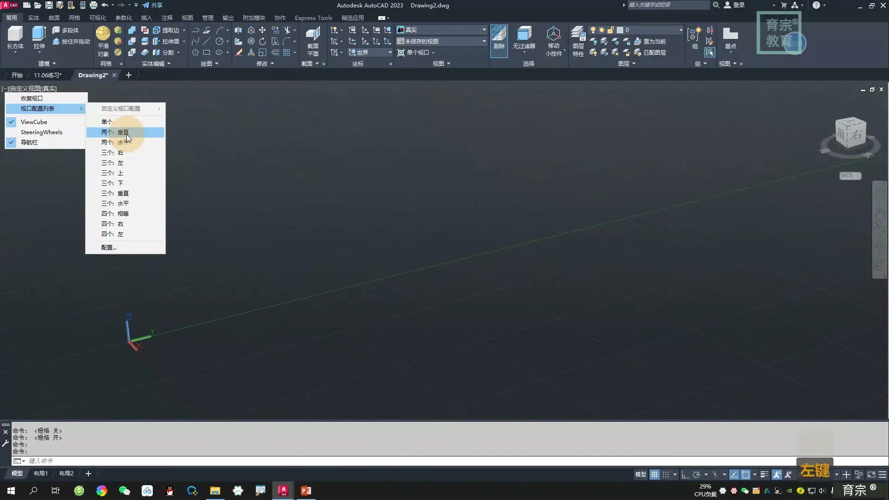Toggle grid display in status bar

pyautogui.click(x=654, y=475)
